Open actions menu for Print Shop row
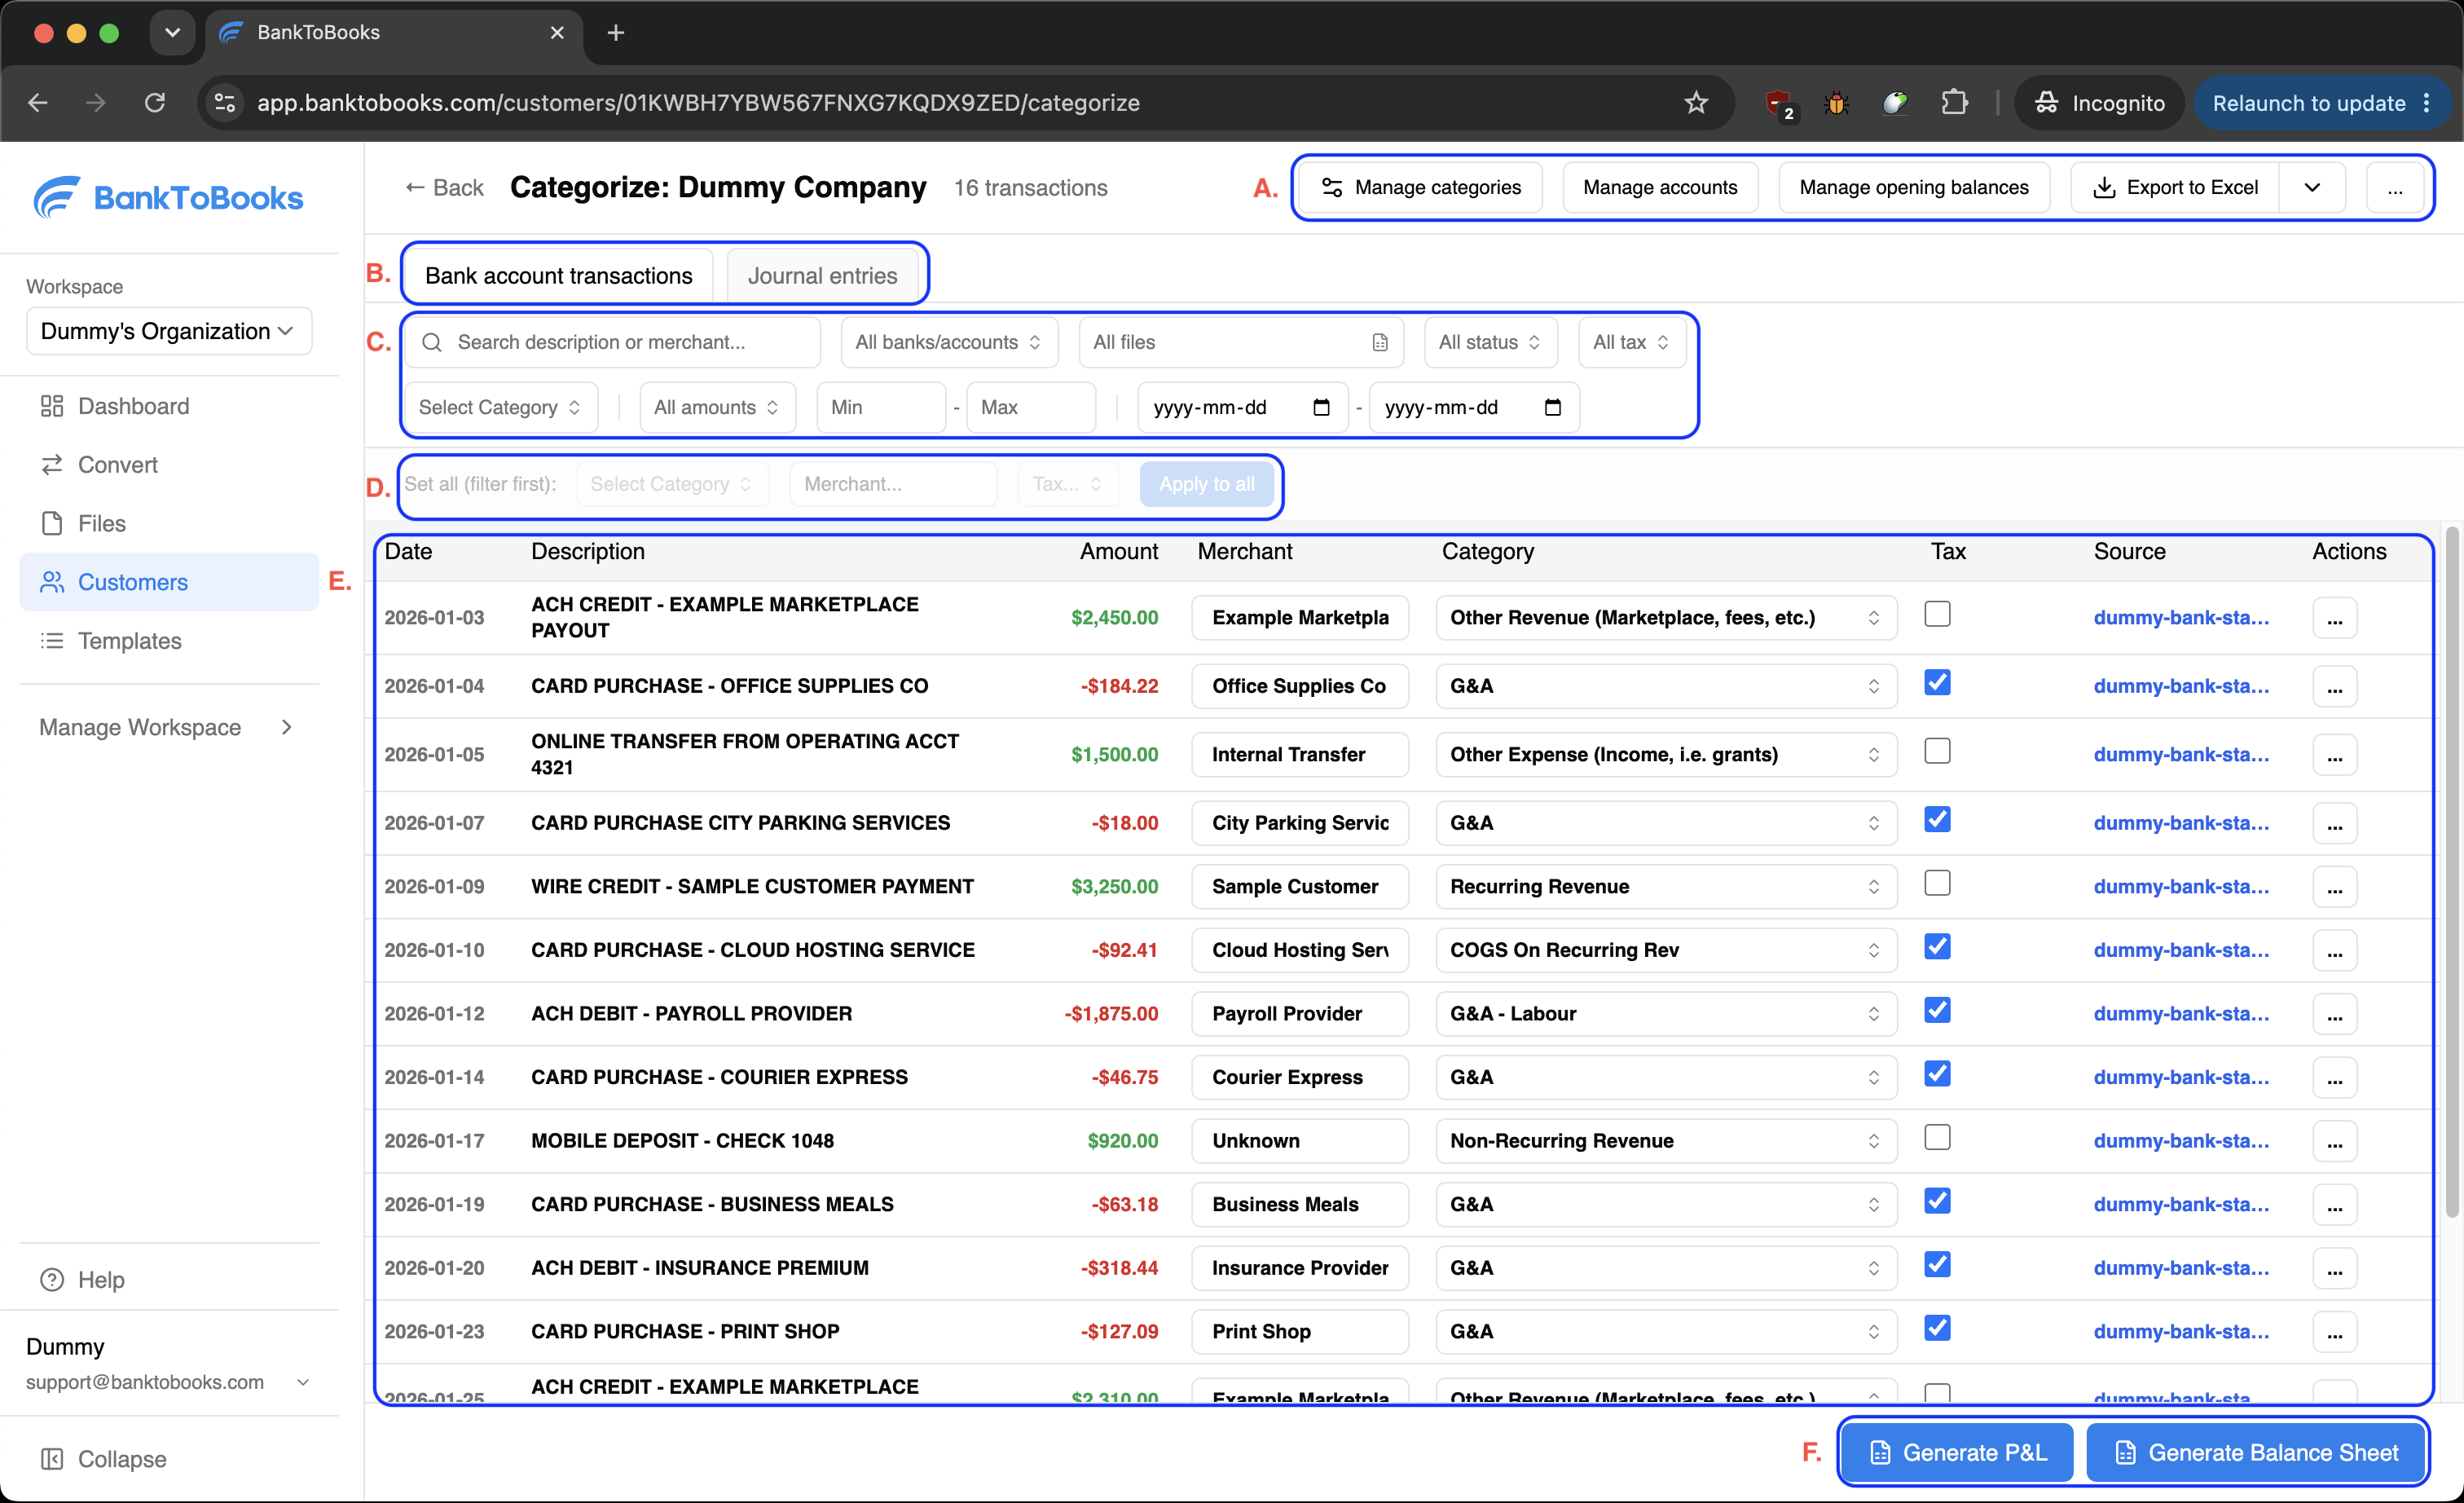2464x1503 pixels. click(2334, 1332)
